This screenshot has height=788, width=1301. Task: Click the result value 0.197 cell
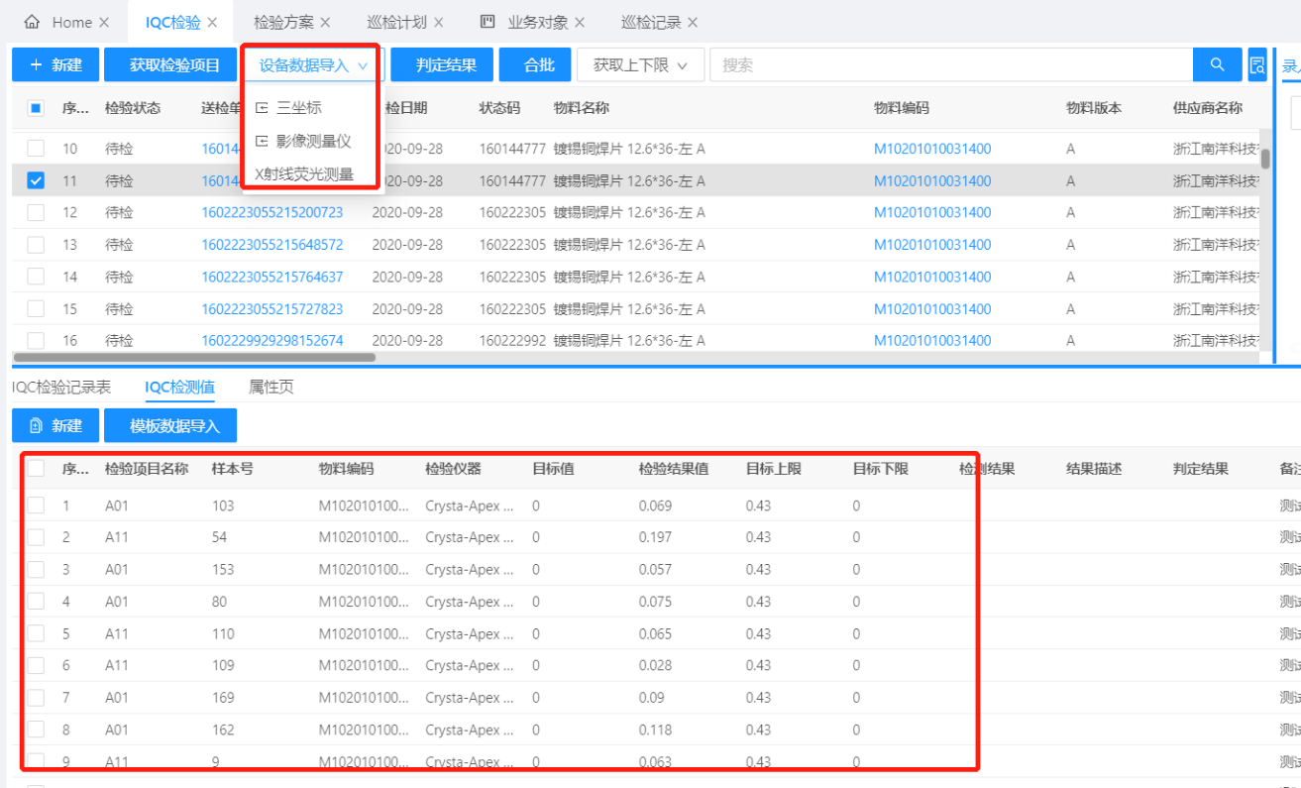pyautogui.click(x=656, y=537)
